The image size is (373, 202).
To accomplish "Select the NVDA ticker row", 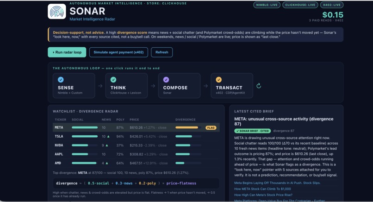I will point(136,145).
